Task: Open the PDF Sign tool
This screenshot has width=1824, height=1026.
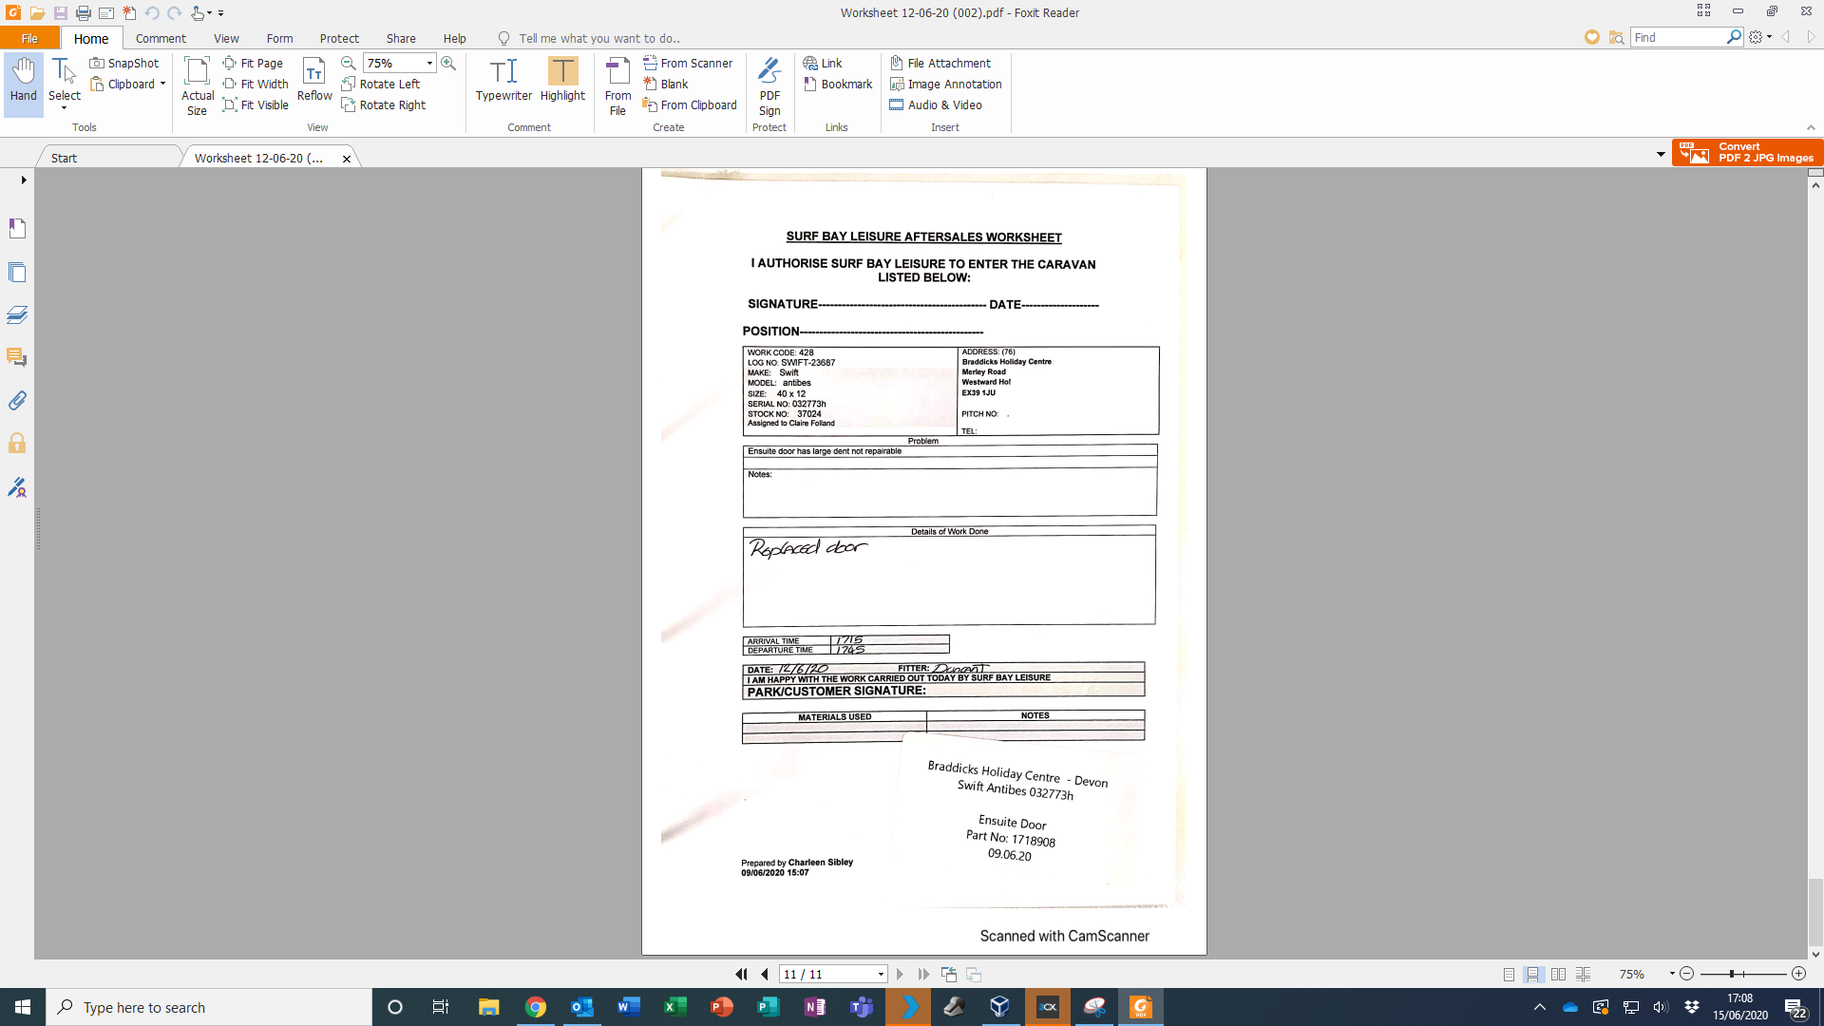Action: [x=769, y=85]
